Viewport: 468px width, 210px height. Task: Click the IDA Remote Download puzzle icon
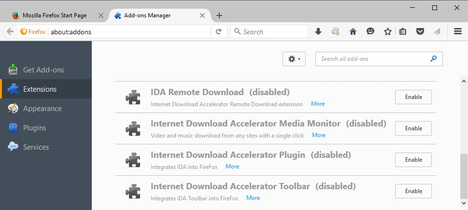(133, 97)
